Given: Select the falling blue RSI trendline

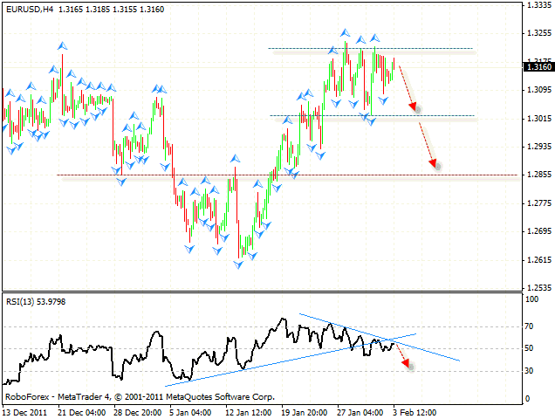Looking at the screenshot, I should (436, 353).
